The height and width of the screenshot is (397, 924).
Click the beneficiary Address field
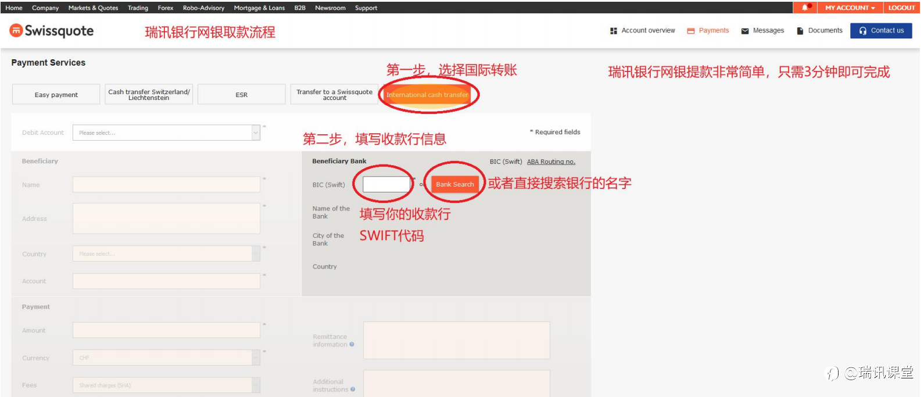[x=166, y=219]
